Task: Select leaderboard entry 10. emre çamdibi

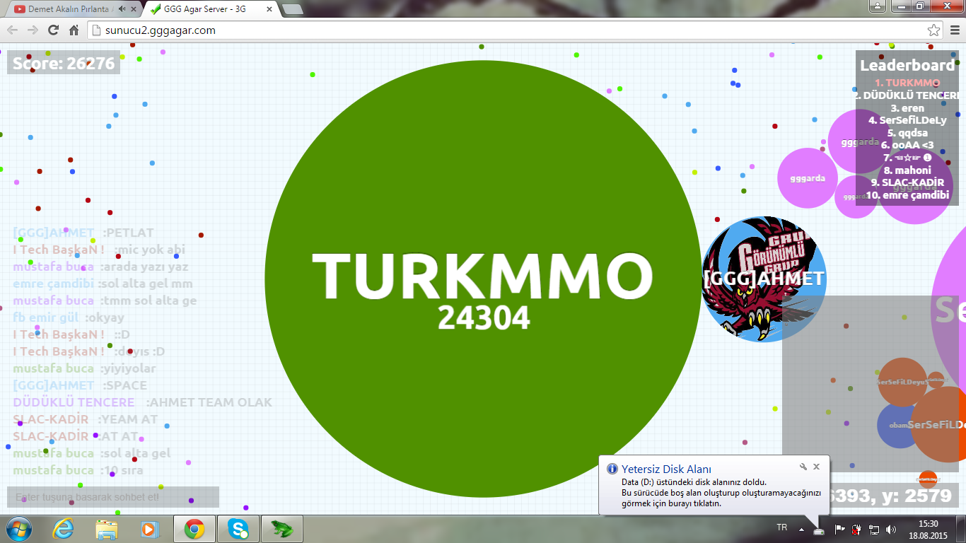Action: click(907, 195)
